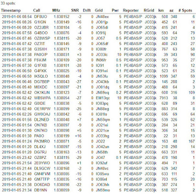Viewport: 196px width, 194px height.
Task: Click grid locator JN53fu
Action: tap(102, 76)
